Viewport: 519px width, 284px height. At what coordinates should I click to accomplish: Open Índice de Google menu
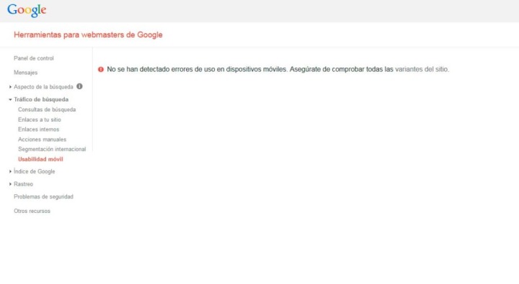click(x=35, y=171)
